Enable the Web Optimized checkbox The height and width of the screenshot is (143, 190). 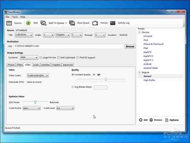(58, 58)
